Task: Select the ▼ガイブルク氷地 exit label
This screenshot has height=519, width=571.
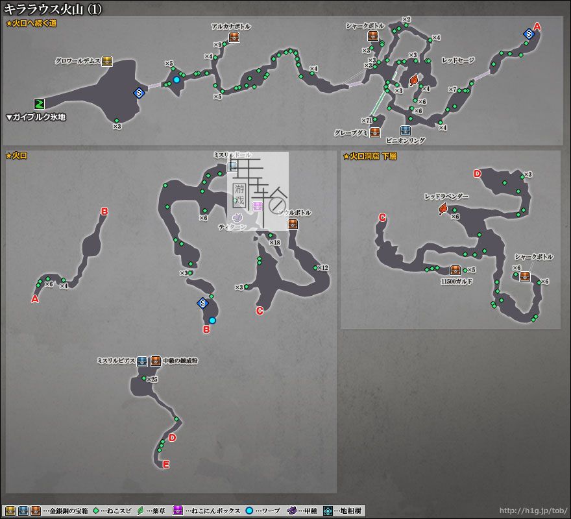Action: point(36,117)
